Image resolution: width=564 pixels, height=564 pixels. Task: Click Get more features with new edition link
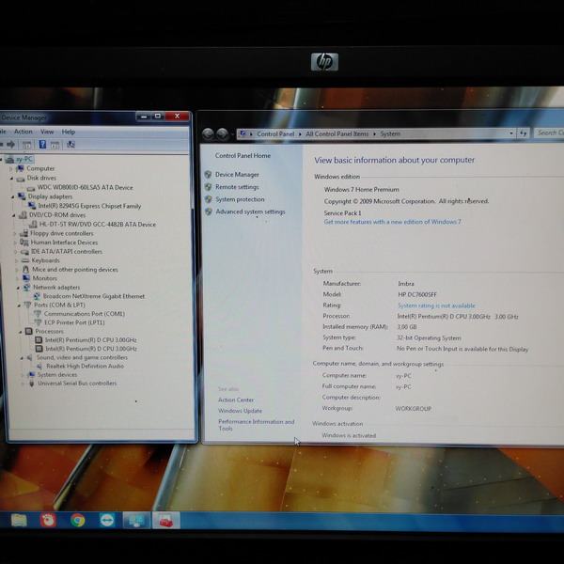392,222
